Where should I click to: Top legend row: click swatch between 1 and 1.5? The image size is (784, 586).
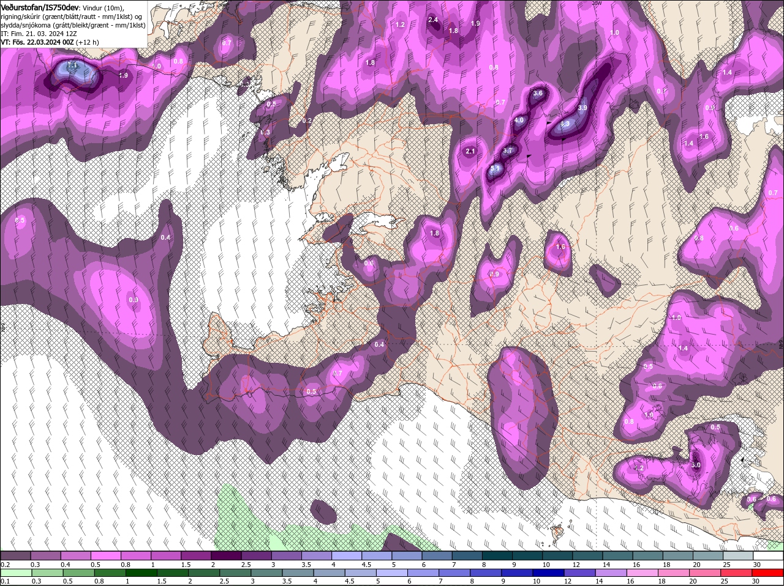[x=167, y=555]
